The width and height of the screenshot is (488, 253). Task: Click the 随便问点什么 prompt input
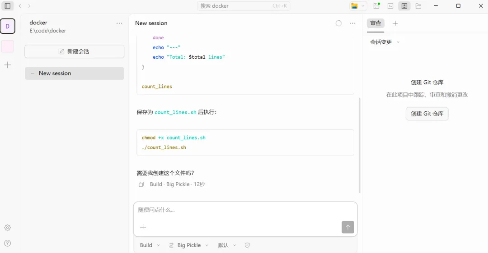click(x=245, y=210)
